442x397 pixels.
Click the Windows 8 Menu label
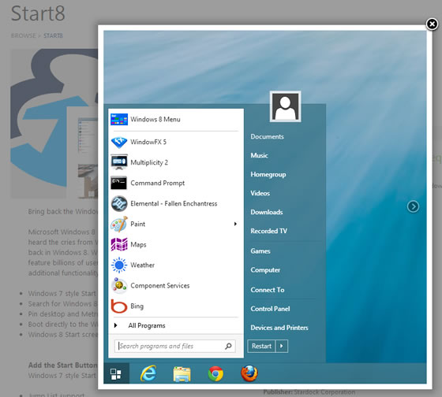[x=155, y=119]
